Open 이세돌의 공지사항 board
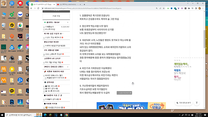 (52, 99)
